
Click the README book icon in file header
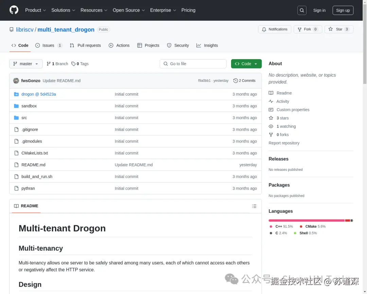[x=16, y=206]
